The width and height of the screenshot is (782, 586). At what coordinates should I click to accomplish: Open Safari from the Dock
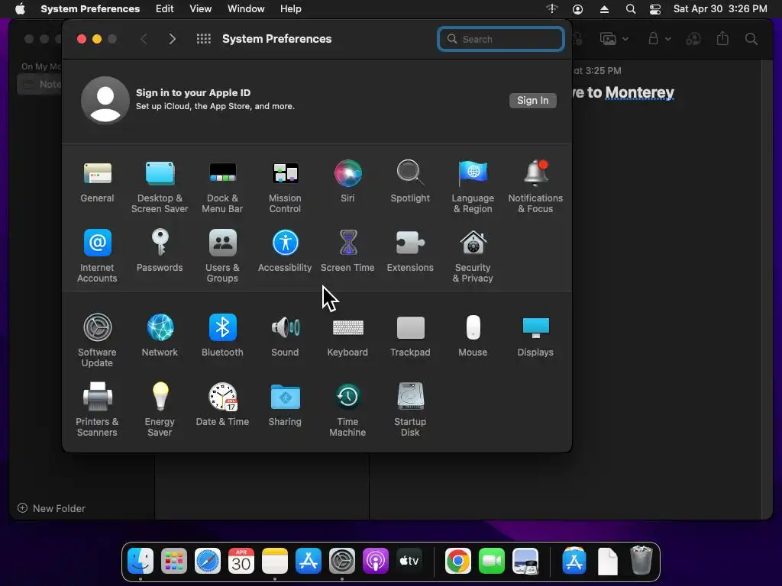click(x=208, y=561)
